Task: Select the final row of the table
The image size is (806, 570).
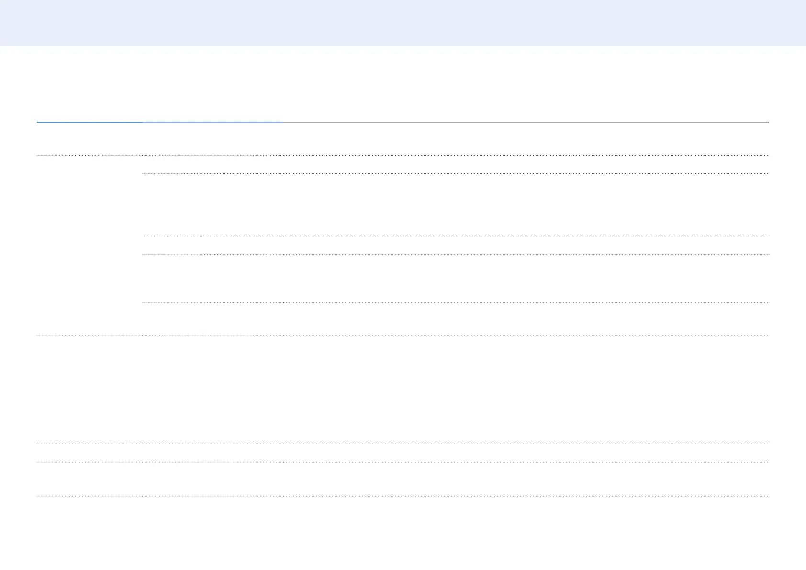Action: pyautogui.click(x=403, y=479)
